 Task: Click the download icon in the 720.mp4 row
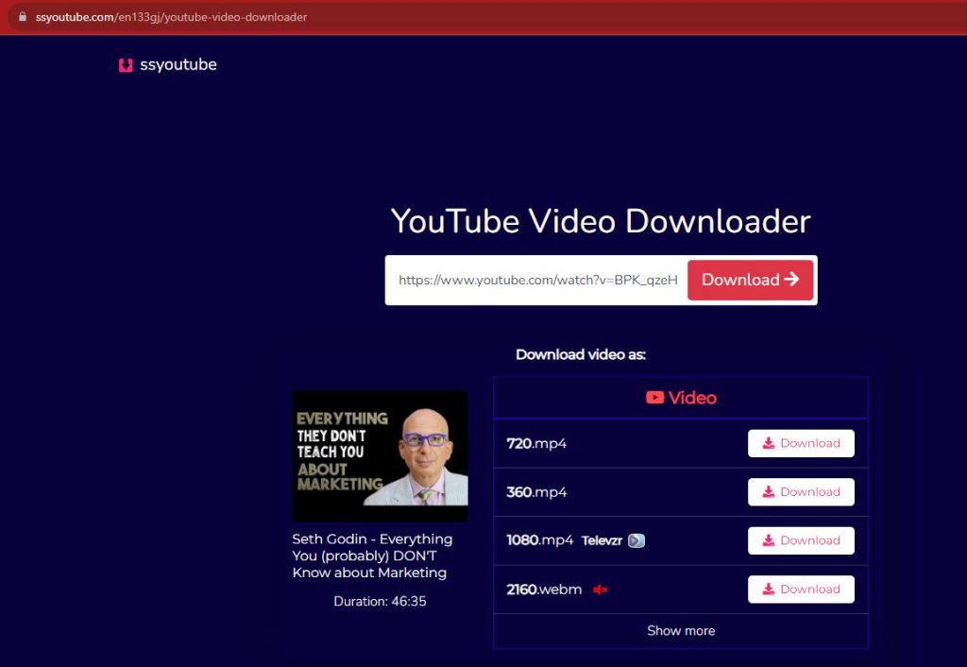pos(769,443)
